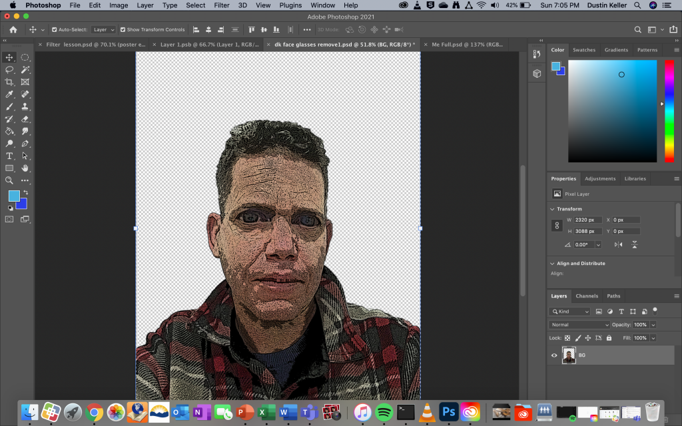The image size is (682, 426).
Task: Hide the BG layer with eye icon
Action: coord(554,355)
